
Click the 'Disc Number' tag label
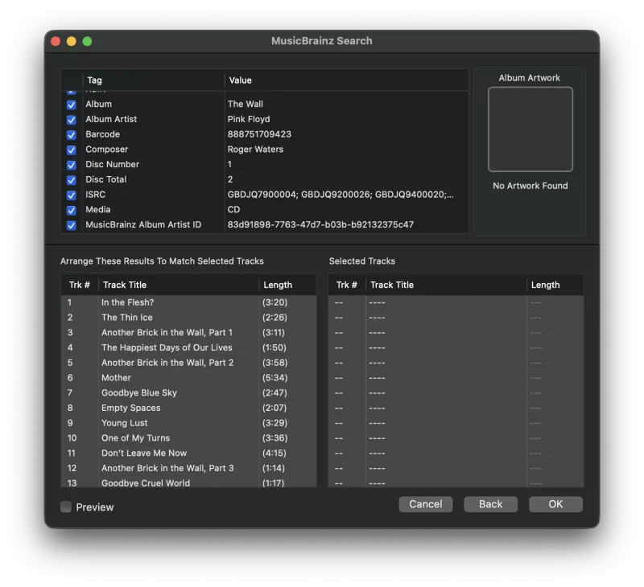pyautogui.click(x=112, y=165)
